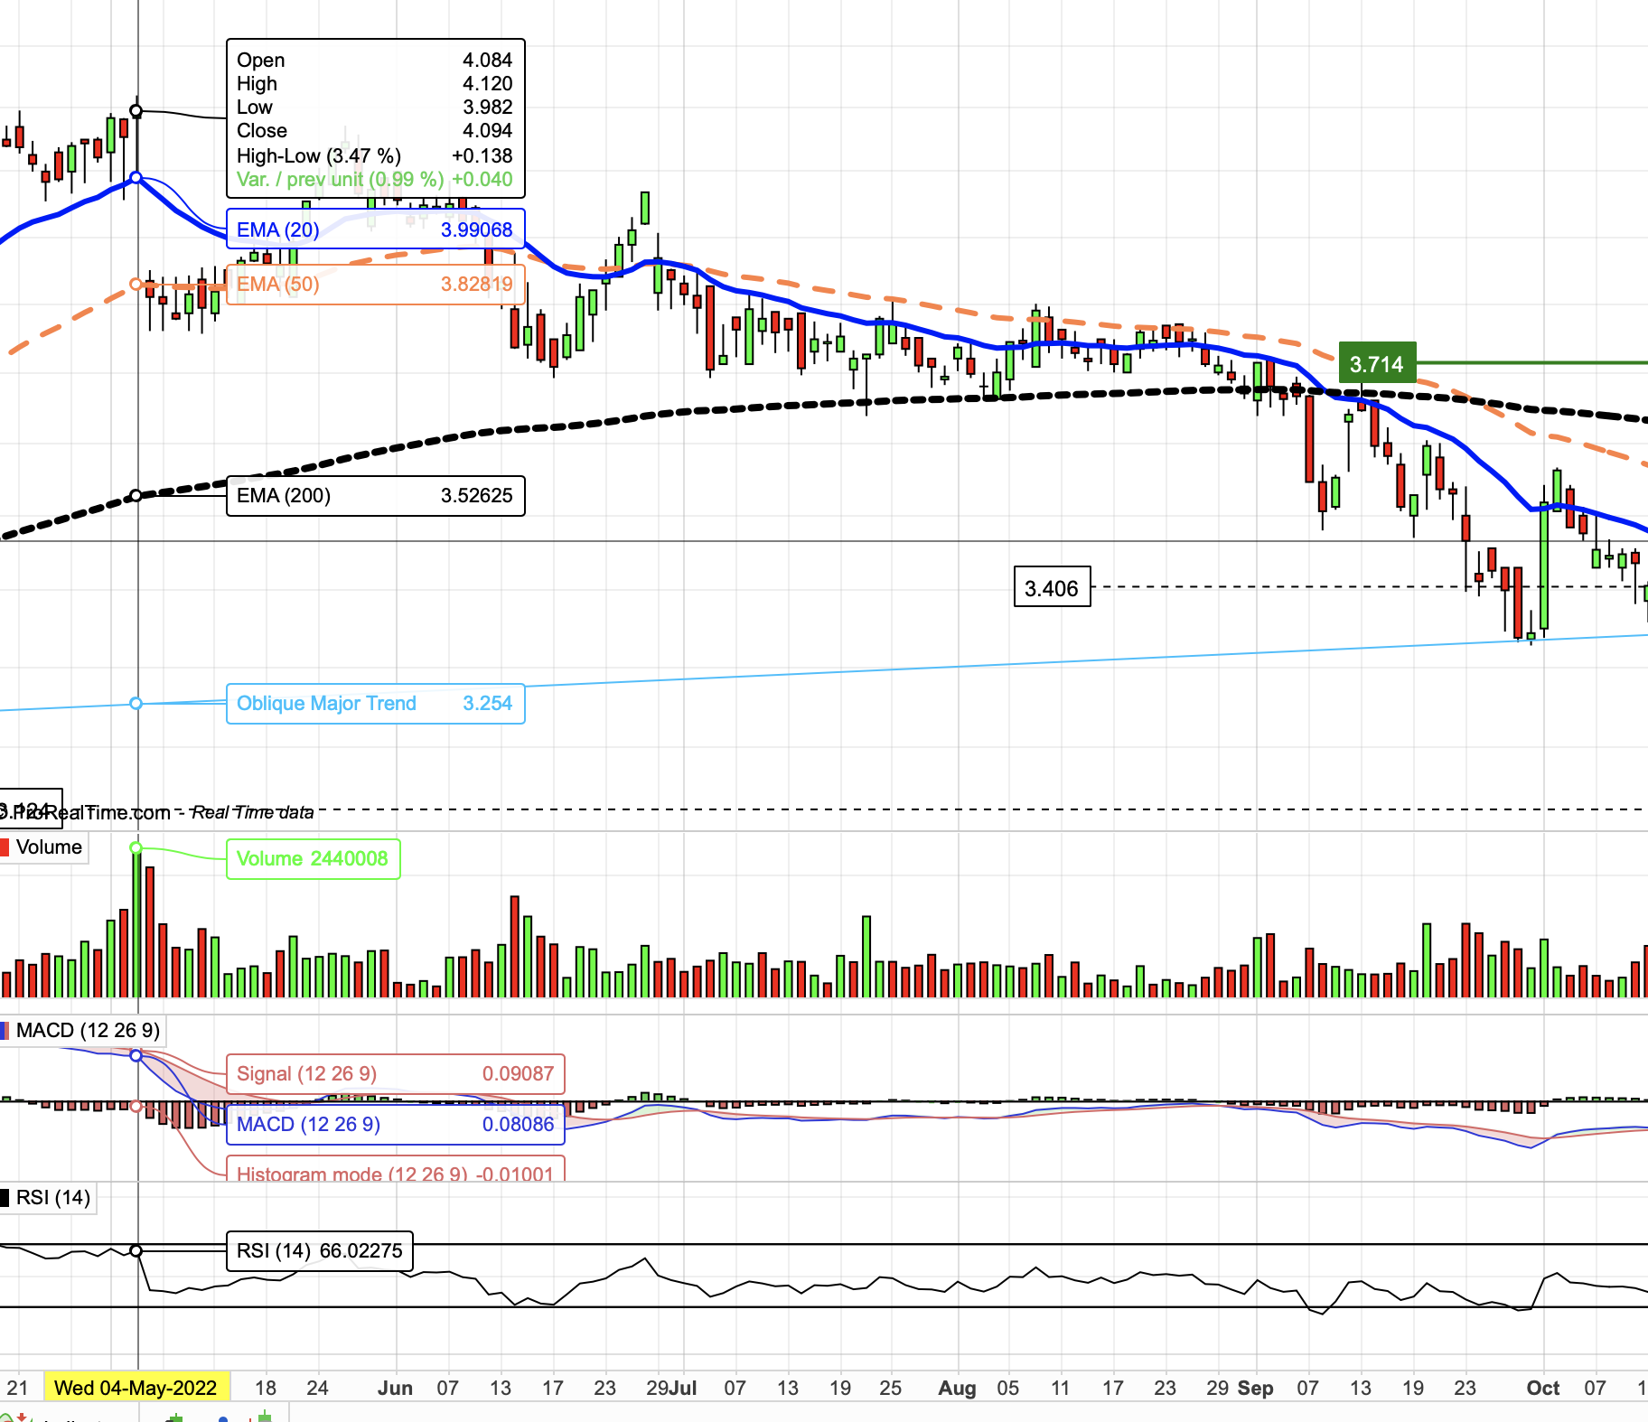Click the High 4.120 row in price tooltip

375,84
